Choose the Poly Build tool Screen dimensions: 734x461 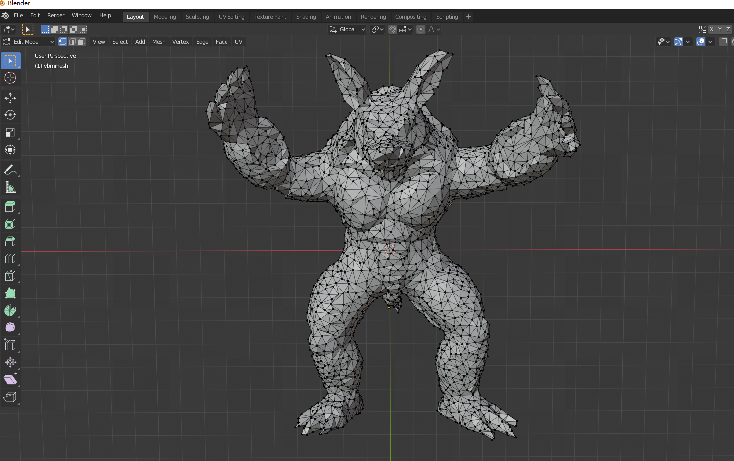(10, 293)
